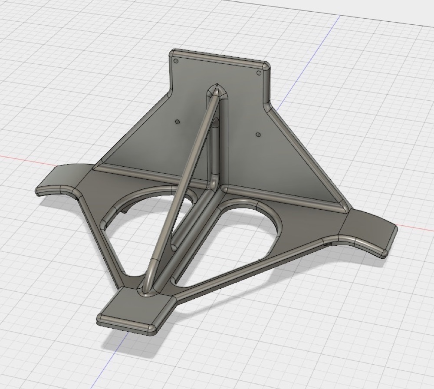Viewport: 434px width, 389px height.
Task: Pick the lower hole right of the center rib
Action: [258, 135]
